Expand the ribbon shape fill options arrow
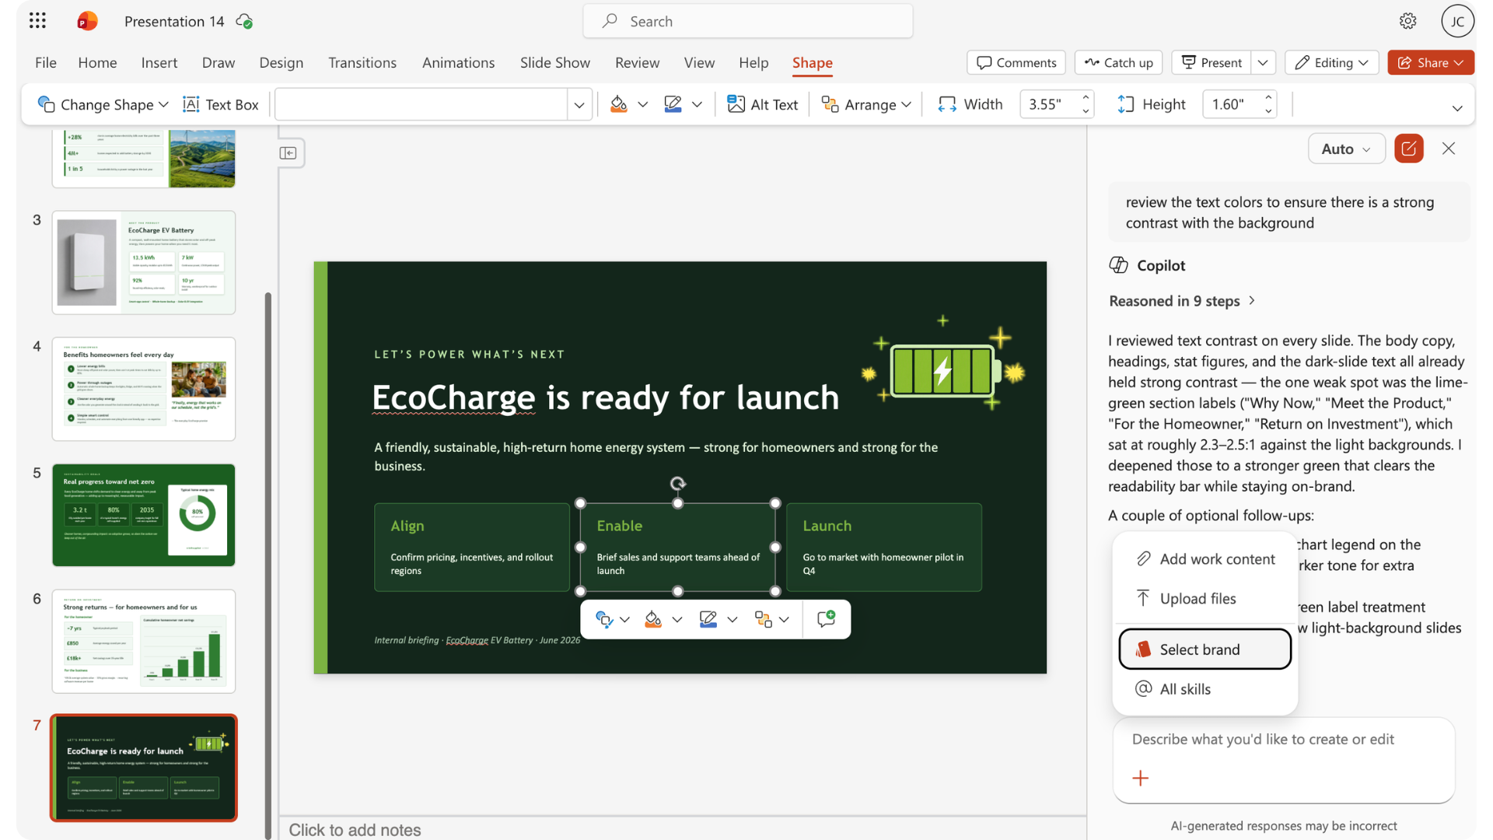The image size is (1493, 840). pos(642,104)
